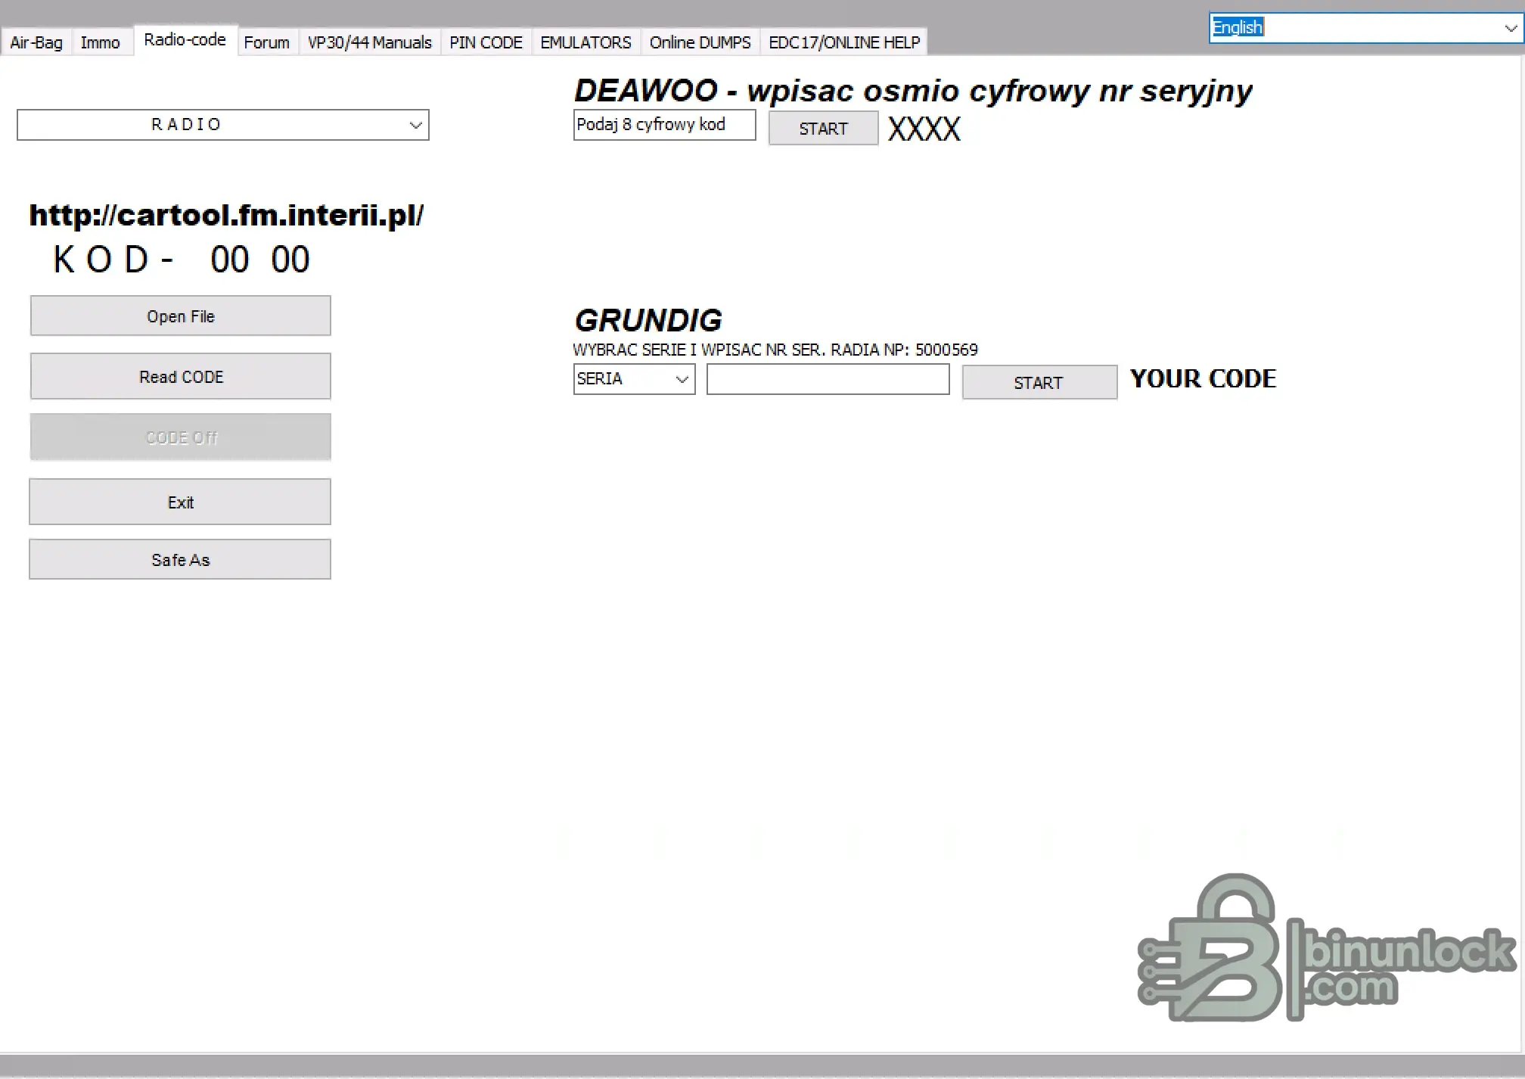The image size is (1525, 1079).
Task: Click the Read CODE button
Action: point(181,377)
